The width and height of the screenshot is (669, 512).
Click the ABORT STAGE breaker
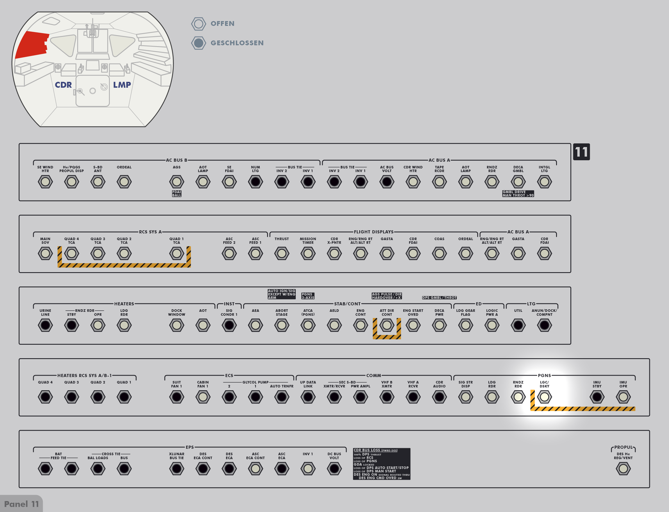281,325
